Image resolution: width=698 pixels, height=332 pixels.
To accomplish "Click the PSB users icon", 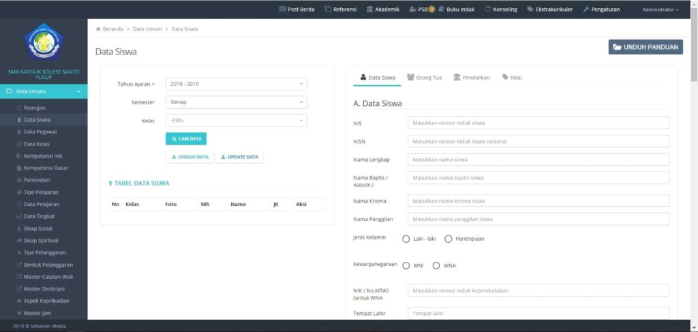I will (x=412, y=10).
